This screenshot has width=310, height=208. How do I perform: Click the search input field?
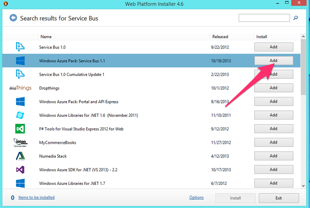[264, 18]
